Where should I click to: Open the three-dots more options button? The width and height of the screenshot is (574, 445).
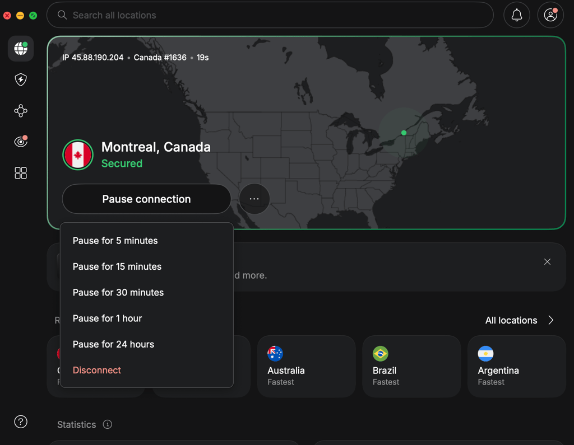coord(254,199)
